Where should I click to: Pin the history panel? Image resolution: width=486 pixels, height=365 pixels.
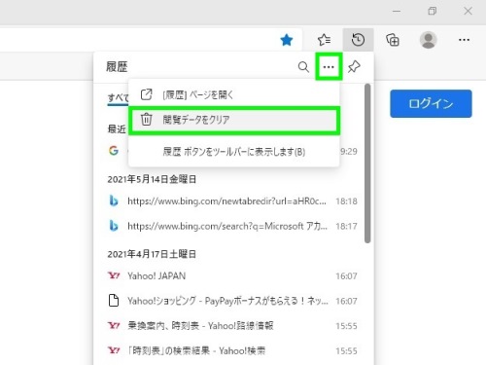[x=354, y=67]
